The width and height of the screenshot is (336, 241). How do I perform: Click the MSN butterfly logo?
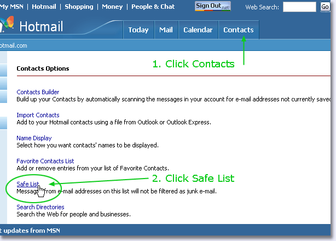coord(7,23)
